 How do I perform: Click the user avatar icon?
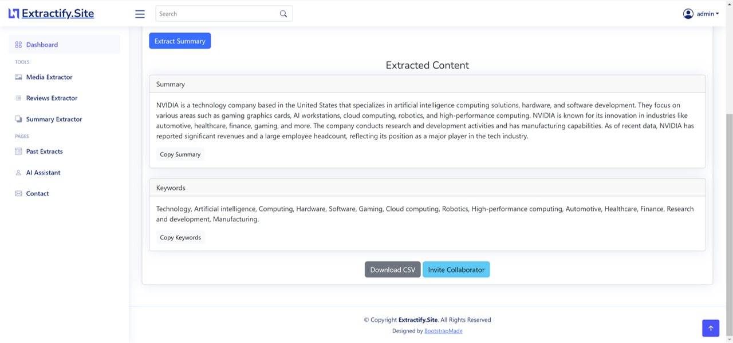(688, 14)
